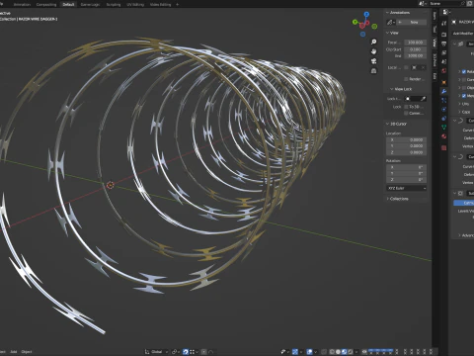The width and height of the screenshot is (474, 356).
Task: Expand the Advanced section in Subdivision modifier
Action: pos(466,235)
